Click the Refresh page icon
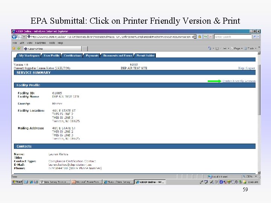 (206, 36)
